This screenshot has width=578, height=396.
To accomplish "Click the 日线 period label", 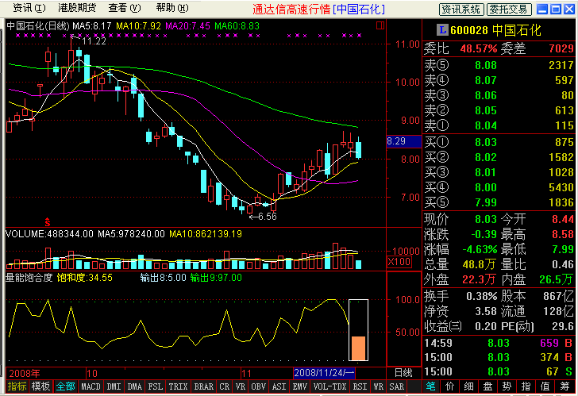I will (x=403, y=373).
